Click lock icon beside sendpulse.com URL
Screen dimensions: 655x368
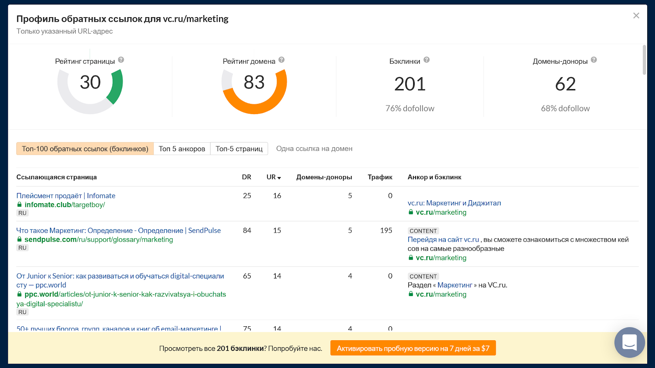[x=19, y=239]
